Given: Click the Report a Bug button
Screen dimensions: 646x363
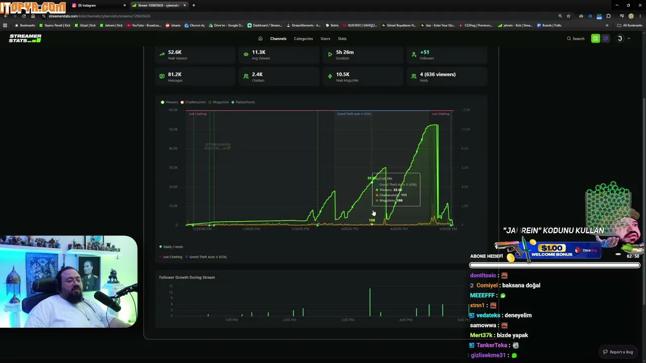Looking at the screenshot, I should pyautogui.click(x=618, y=352).
